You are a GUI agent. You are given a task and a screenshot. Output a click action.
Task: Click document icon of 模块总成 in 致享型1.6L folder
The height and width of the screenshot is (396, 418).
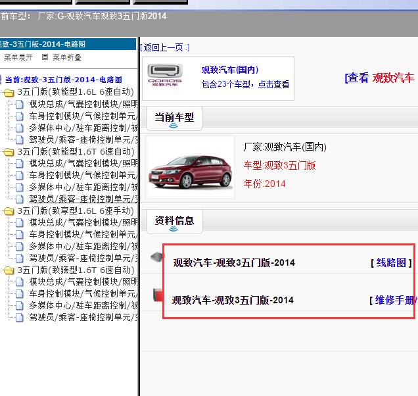[20, 223]
